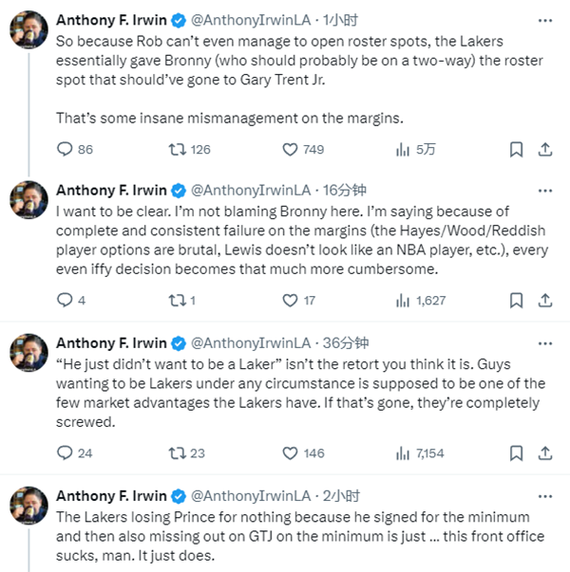Open Anthony F. Irwin name on 36分钟 tweet

[x=110, y=342]
